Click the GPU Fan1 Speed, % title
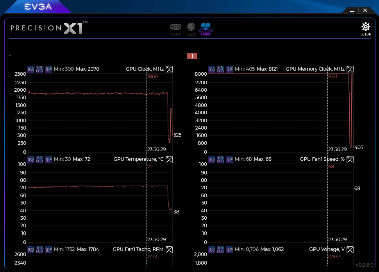Image resolution: width=379 pixels, height=272 pixels. [322, 159]
